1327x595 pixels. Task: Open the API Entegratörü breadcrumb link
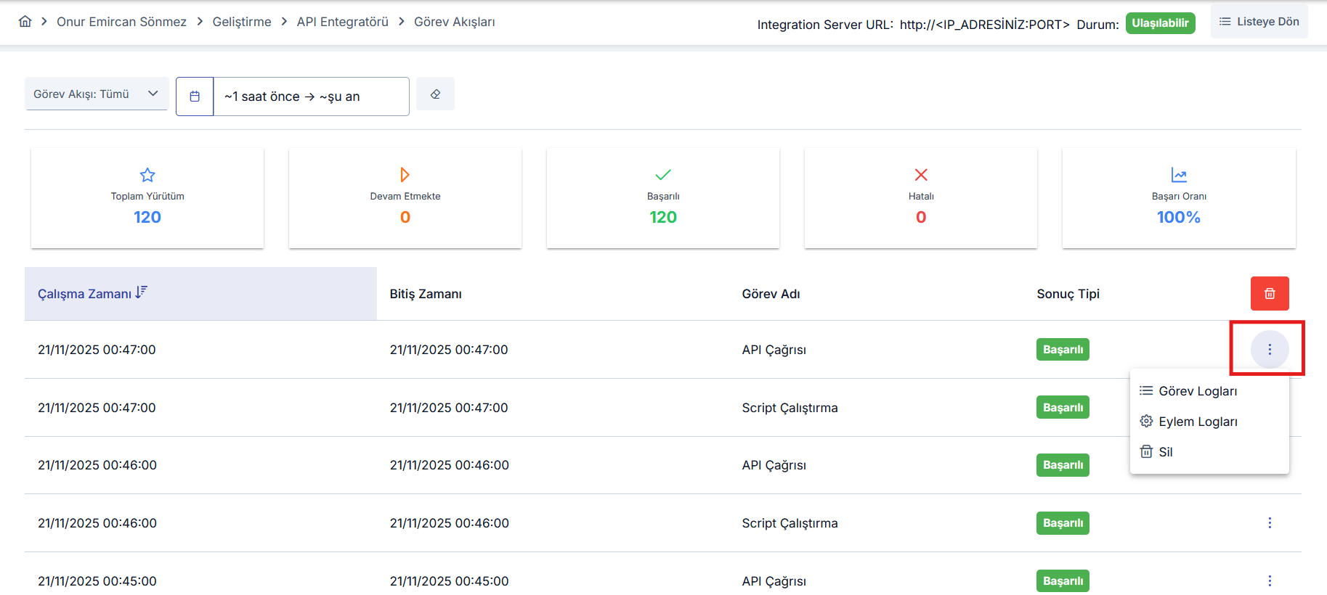coord(342,22)
